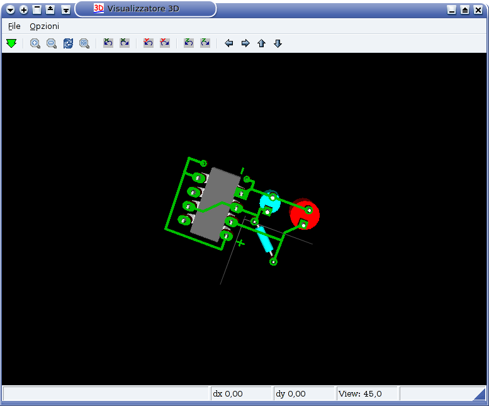Move view right with the right arrow
The height and width of the screenshot is (406, 489).
click(x=245, y=43)
